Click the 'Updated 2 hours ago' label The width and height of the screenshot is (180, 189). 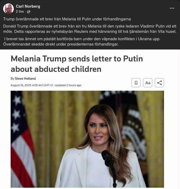point(68,85)
